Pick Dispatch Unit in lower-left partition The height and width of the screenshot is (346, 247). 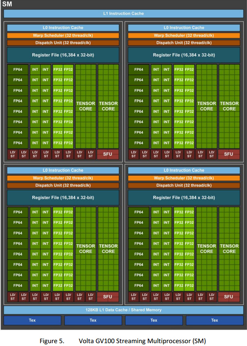(x=63, y=185)
